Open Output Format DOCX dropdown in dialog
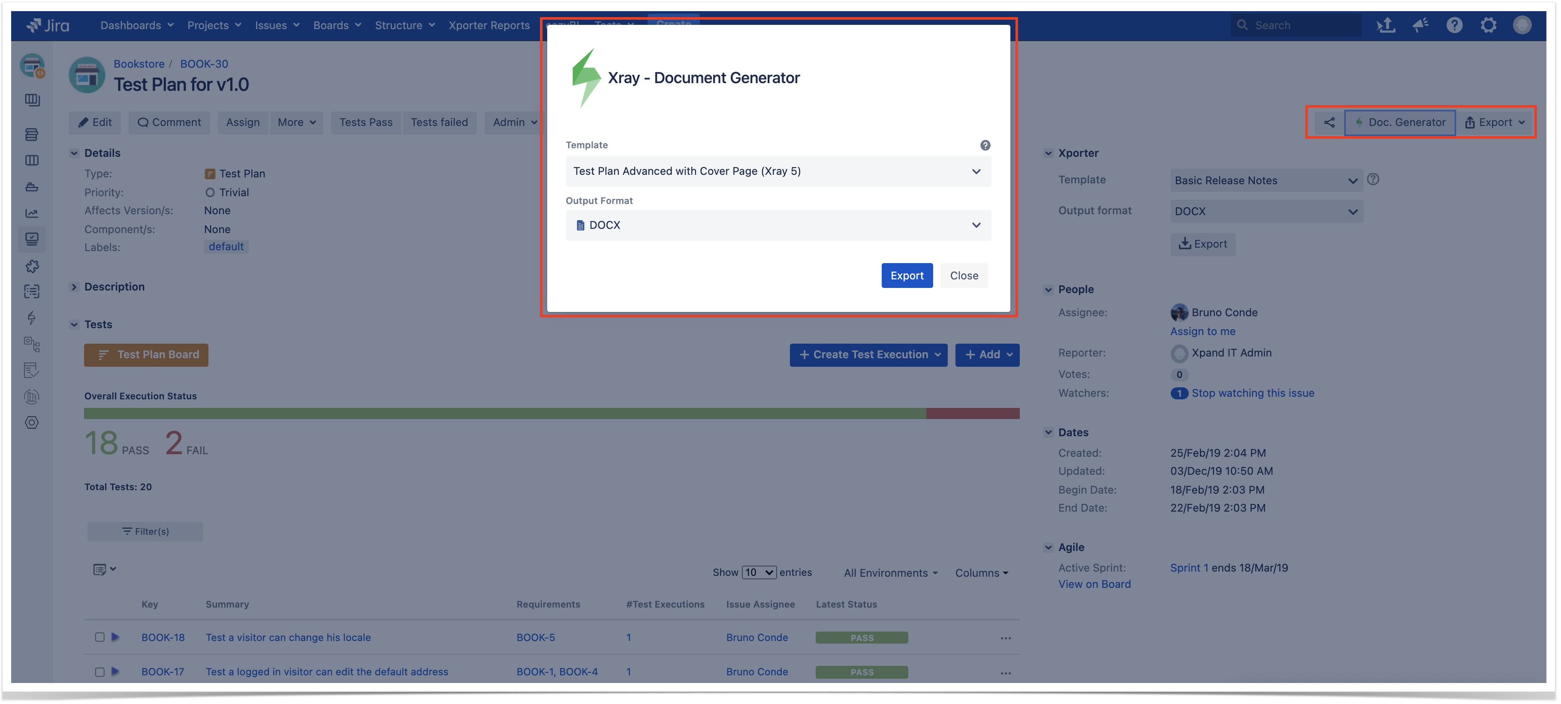 (x=778, y=225)
